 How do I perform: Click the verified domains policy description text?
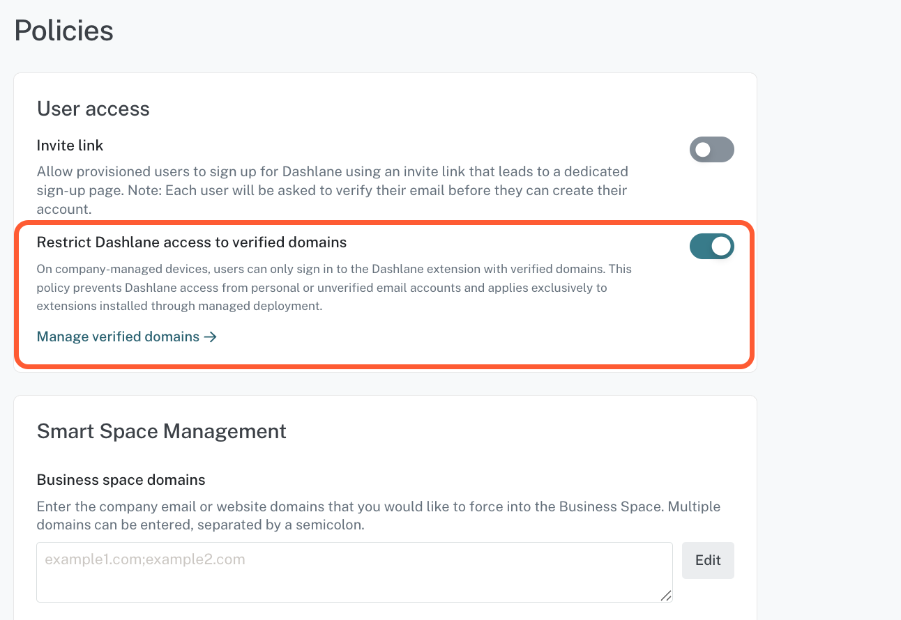[x=335, y=287]
